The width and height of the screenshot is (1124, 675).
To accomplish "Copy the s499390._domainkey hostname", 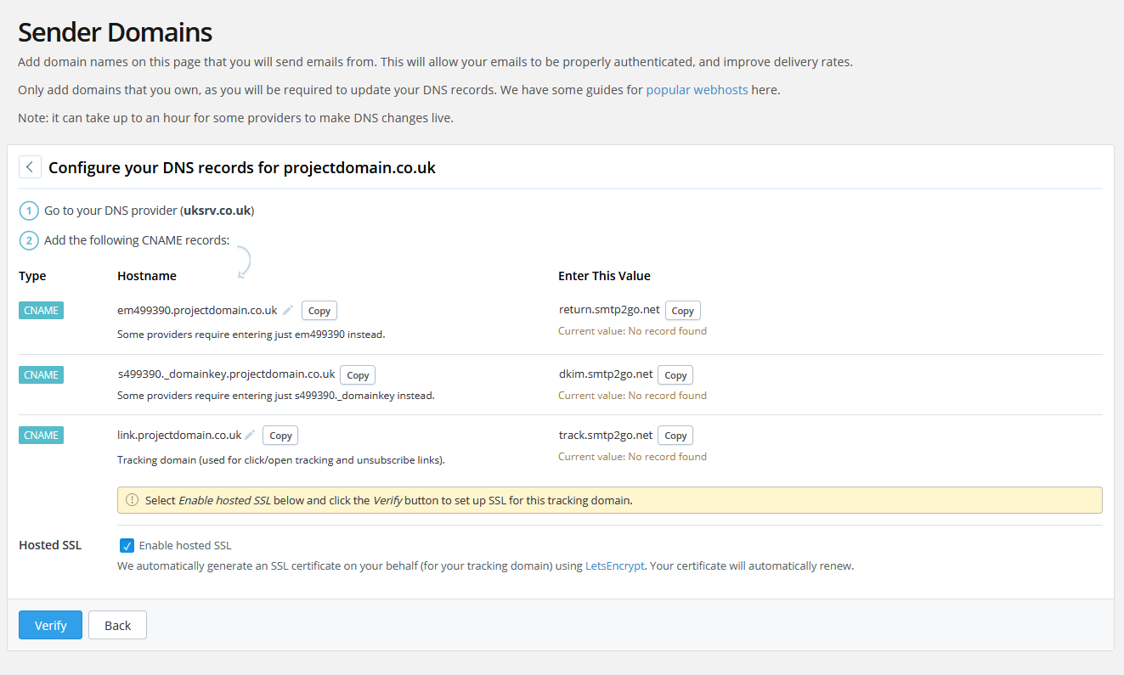I will (x=357, y=374).
